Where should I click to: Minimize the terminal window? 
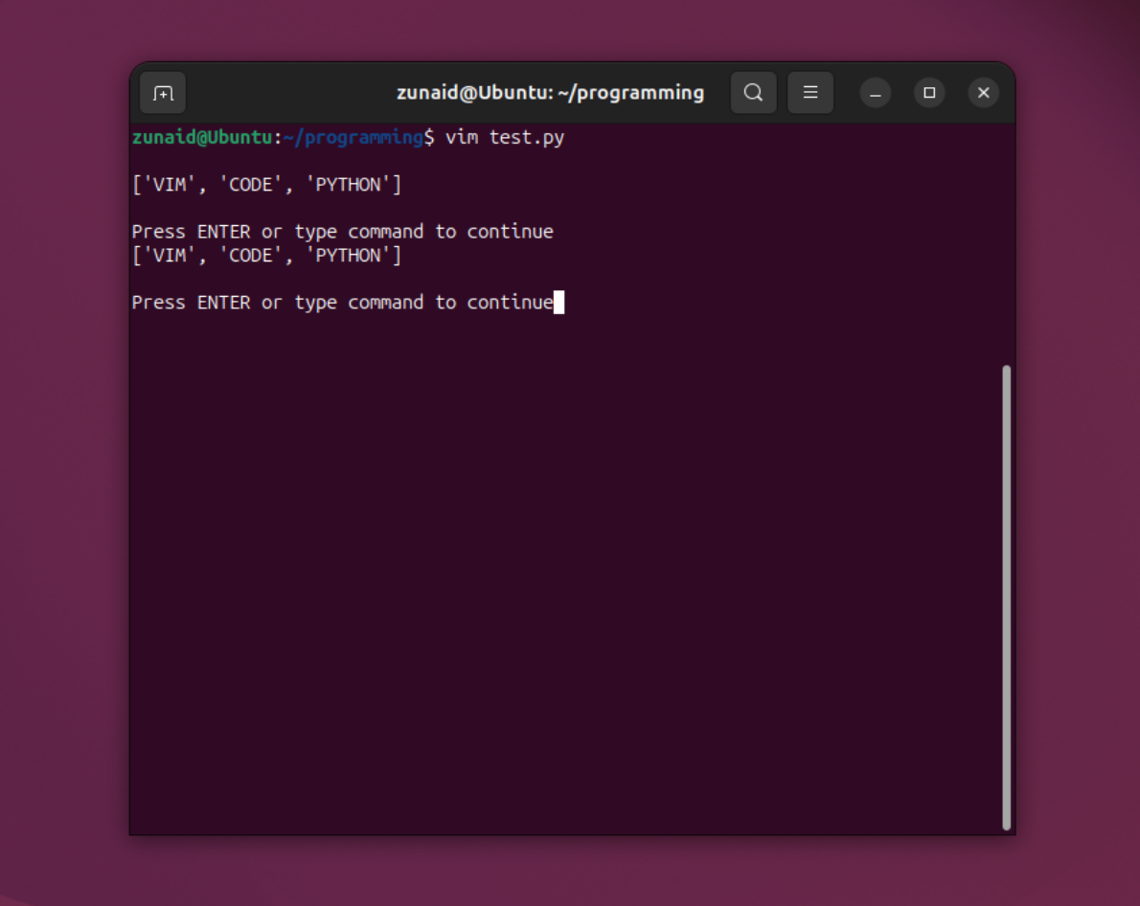[x=876, y=93]
